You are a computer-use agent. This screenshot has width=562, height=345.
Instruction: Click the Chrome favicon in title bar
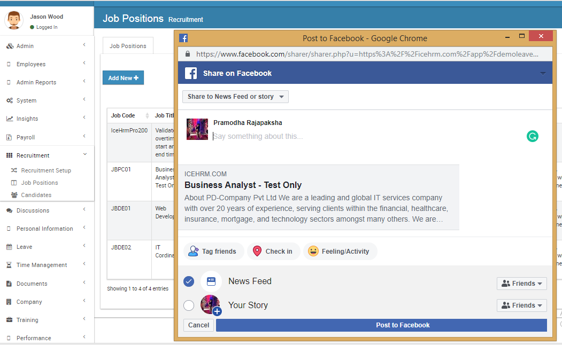click(x=183, y=38)
